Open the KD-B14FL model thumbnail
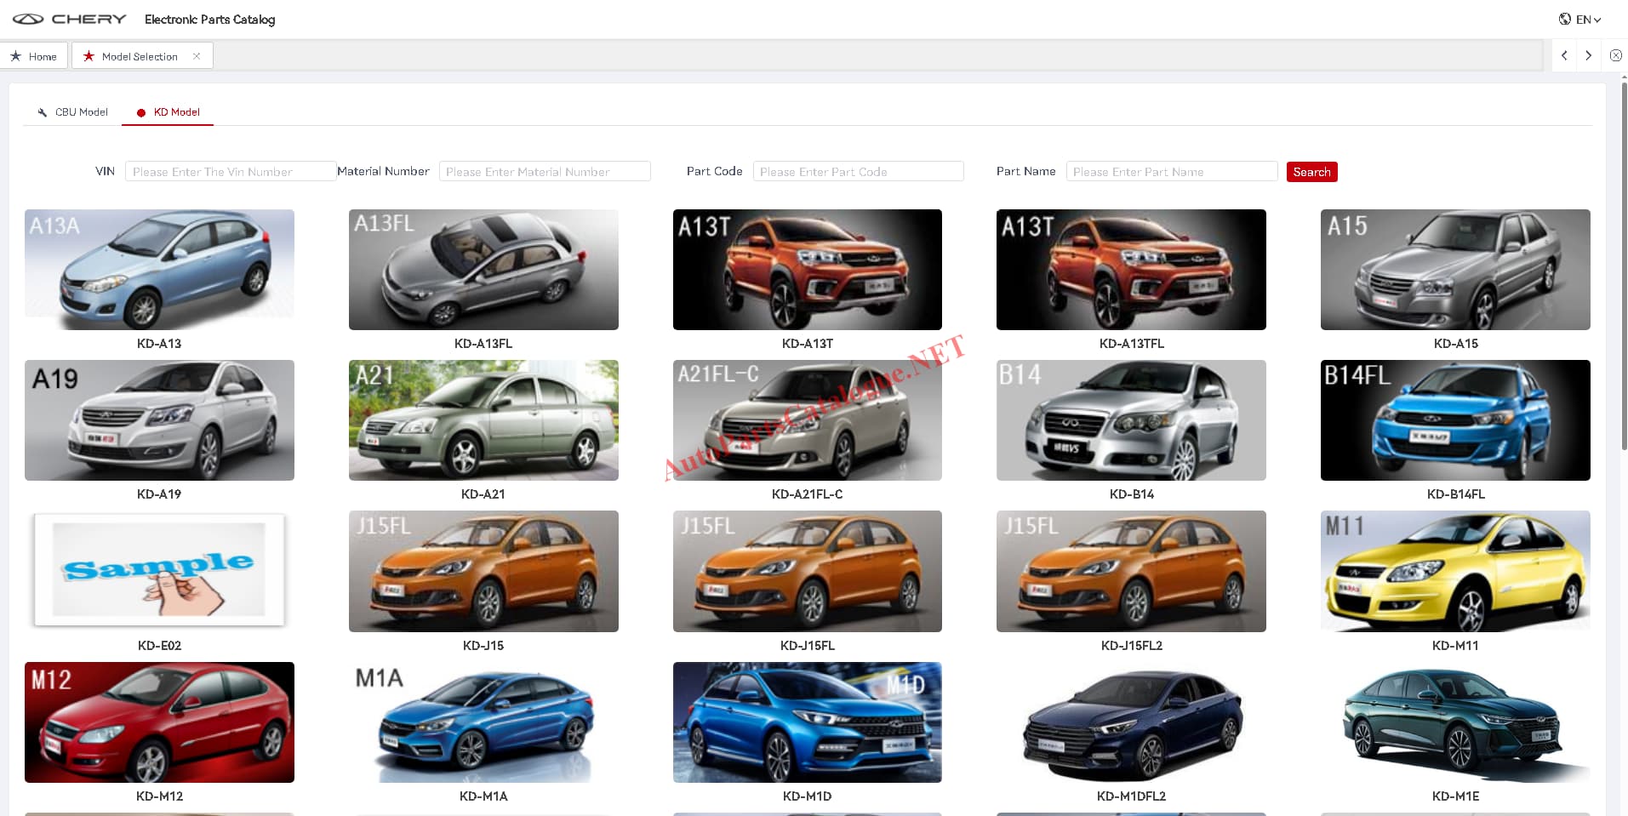Screen dimensions: 1628x816 (1455, 420)
